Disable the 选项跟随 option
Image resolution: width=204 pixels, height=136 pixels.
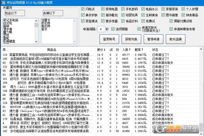[x=113, y=29]
